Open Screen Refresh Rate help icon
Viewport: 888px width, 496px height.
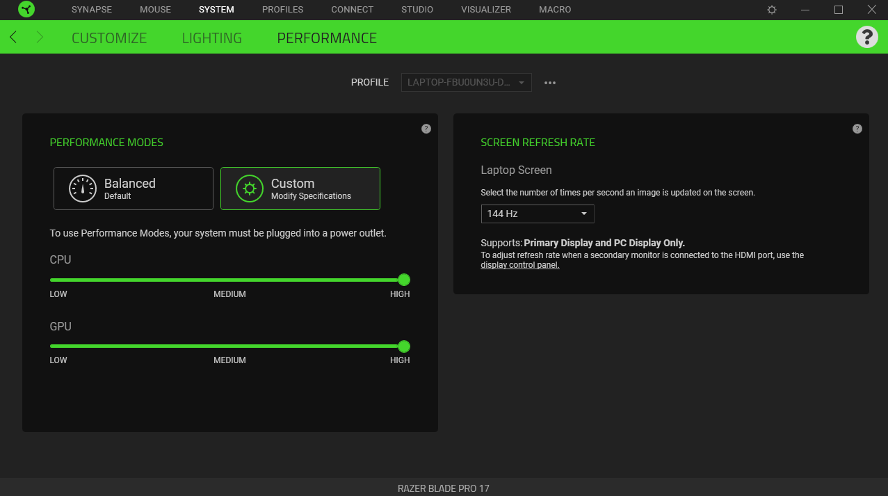pyautogui.click(x=857, y=129)
